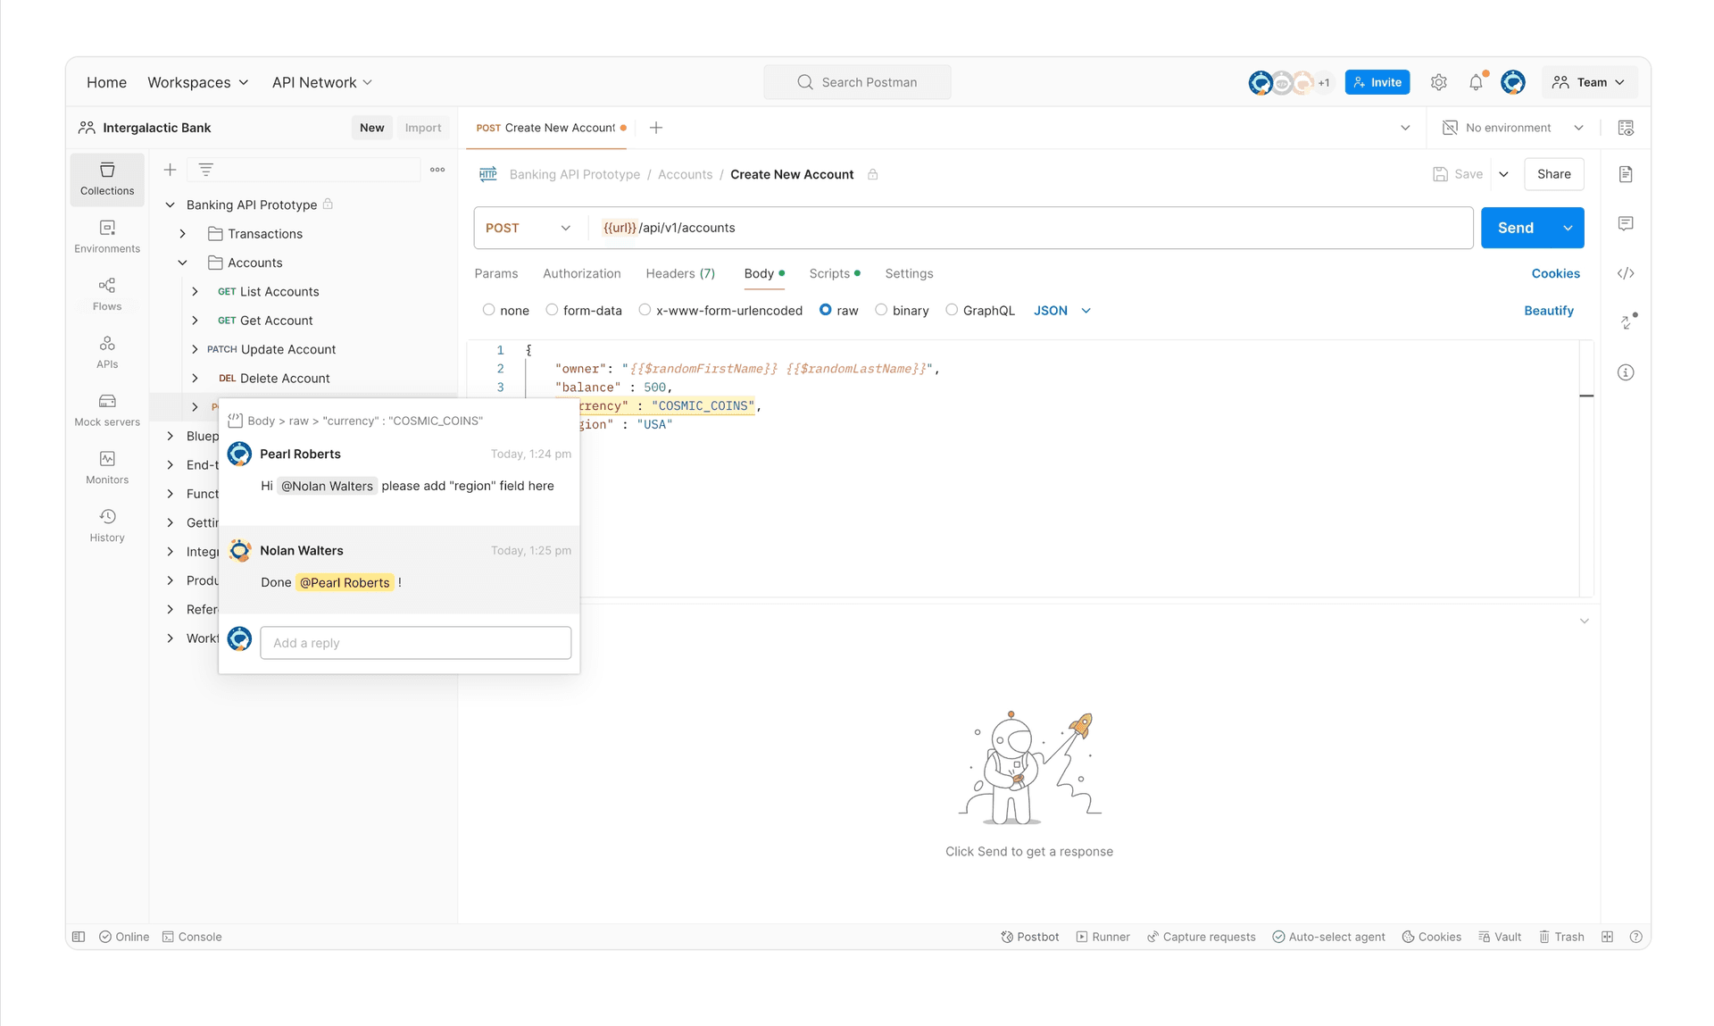Open the comments icon in right sidebar
Screen dimensions: 1714x1026
pyautogui.click(x=1626, y=223)
